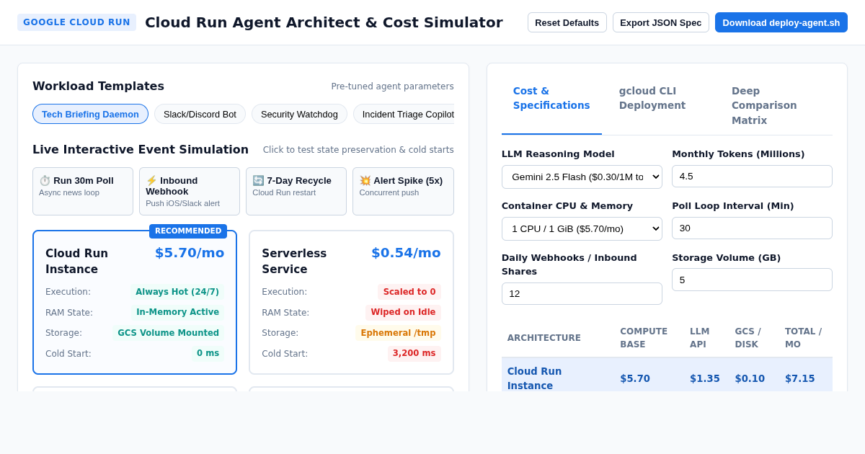Open the LLM Reasoning Model dropdown

[582, 177]
